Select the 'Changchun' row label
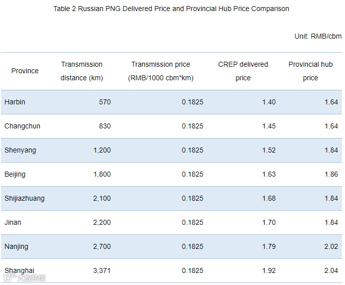The image size is (345, 285). [x=23, y=126]
